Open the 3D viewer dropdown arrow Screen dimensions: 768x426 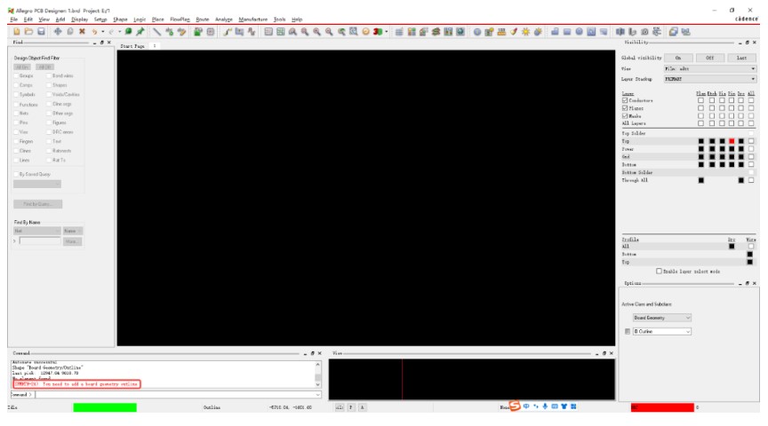[x=387, y=32]
